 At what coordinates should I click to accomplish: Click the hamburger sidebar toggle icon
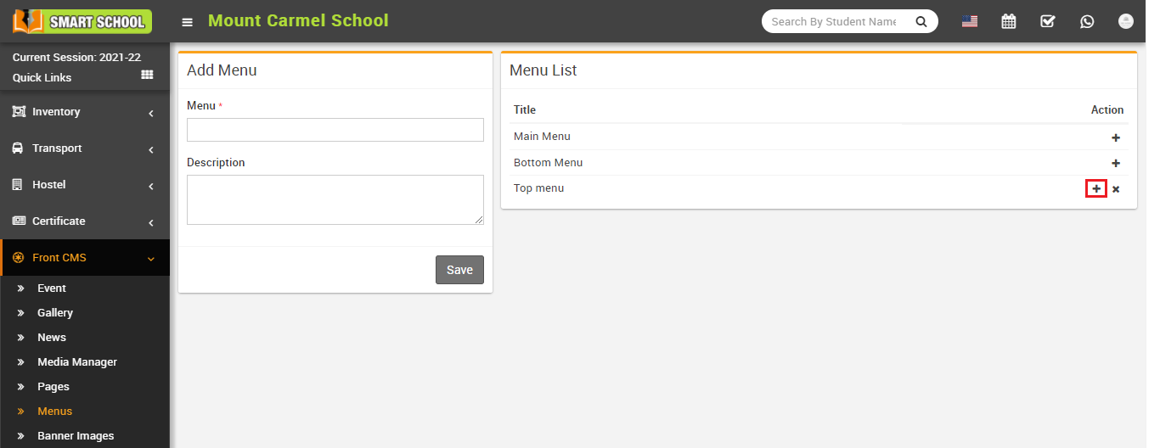tap(187, 22)
